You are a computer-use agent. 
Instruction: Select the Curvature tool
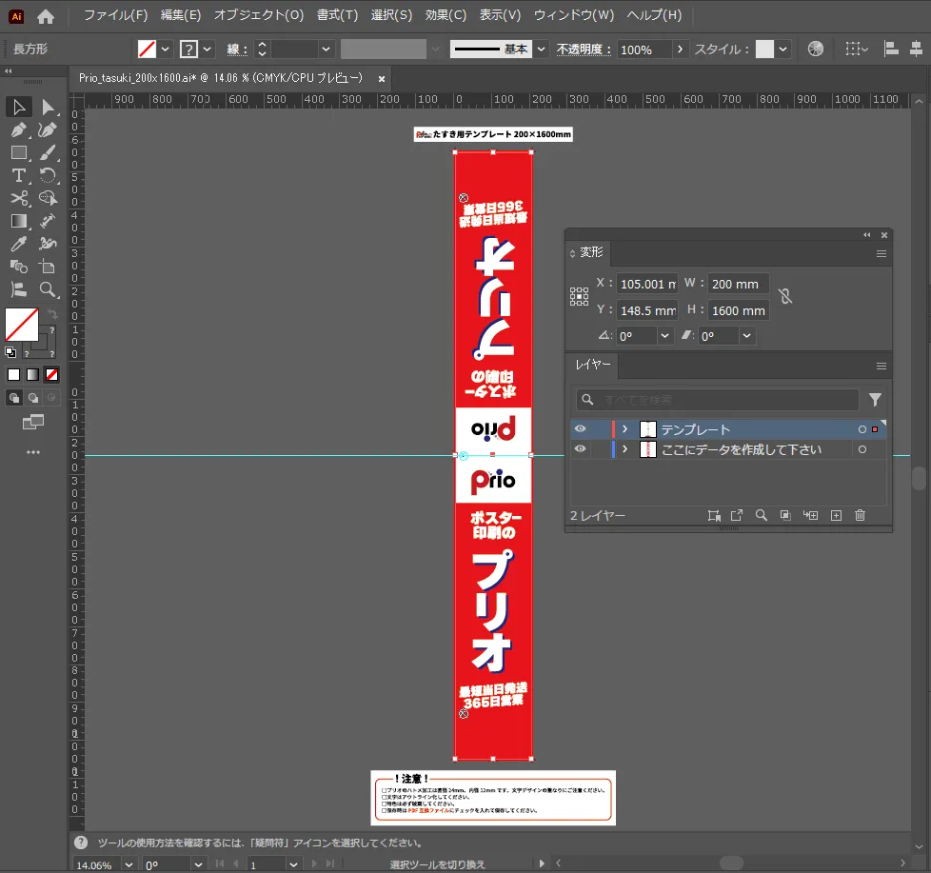tap(48, 129)
